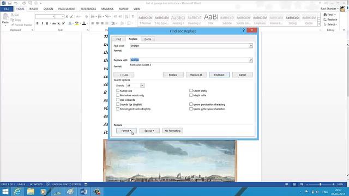Viewport: 349px width, 196px height.
Task: Toggle Bold formatting in ribbon
Action: click(x=38, y=23)
